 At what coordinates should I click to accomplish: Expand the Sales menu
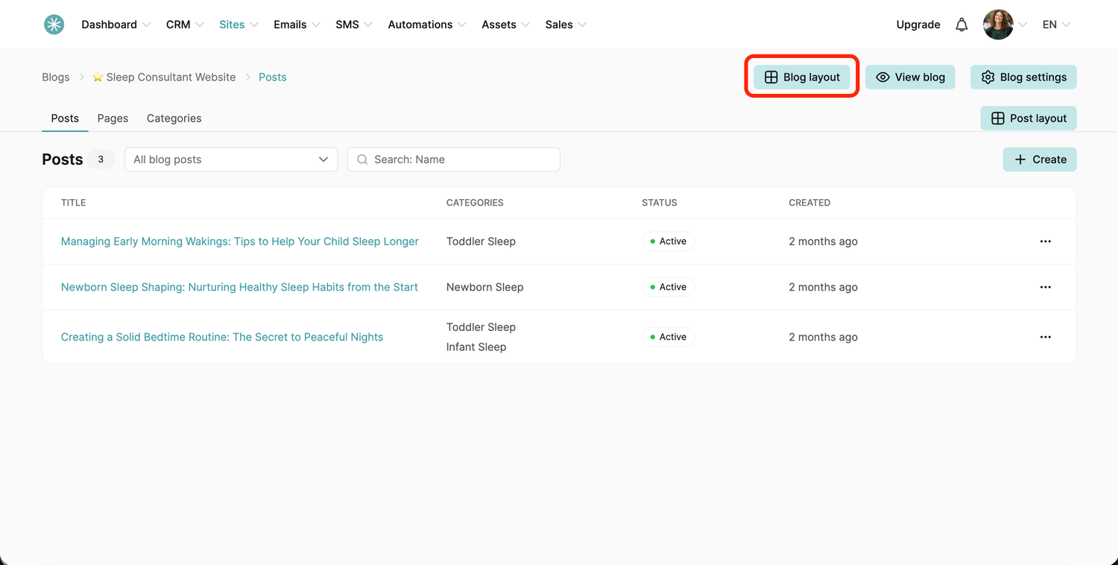tap(566, 25)
